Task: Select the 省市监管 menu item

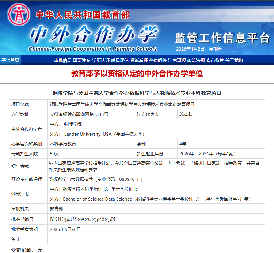Action: pos(215,60)
